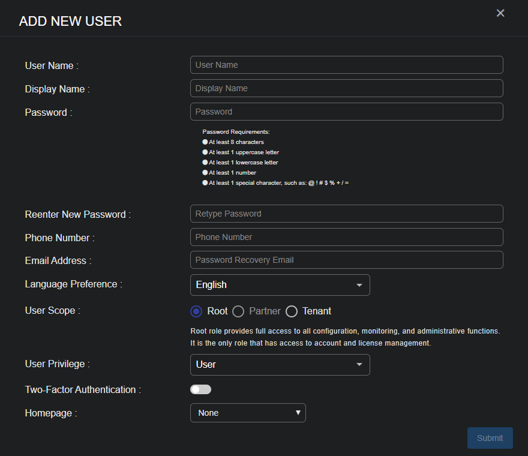Click the English dropdown arrow
This screenshot has width=528, height=456.
[359, 285]
